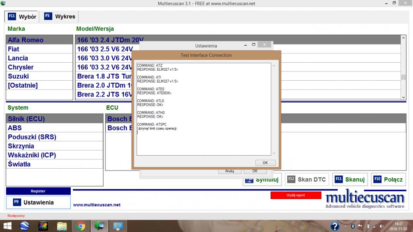This screenshot has height=232, width=413.
Task: Click the Symuluj button
Action: tap(262, 179)
